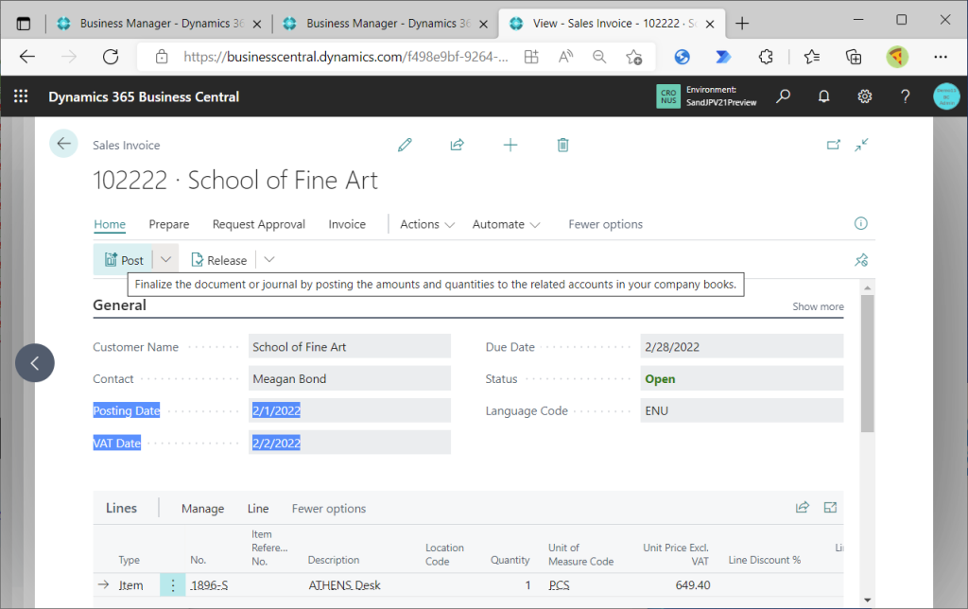Open the row menu for Item 1896-S
This screenshot has height=609, width=968.
[173, 585]
